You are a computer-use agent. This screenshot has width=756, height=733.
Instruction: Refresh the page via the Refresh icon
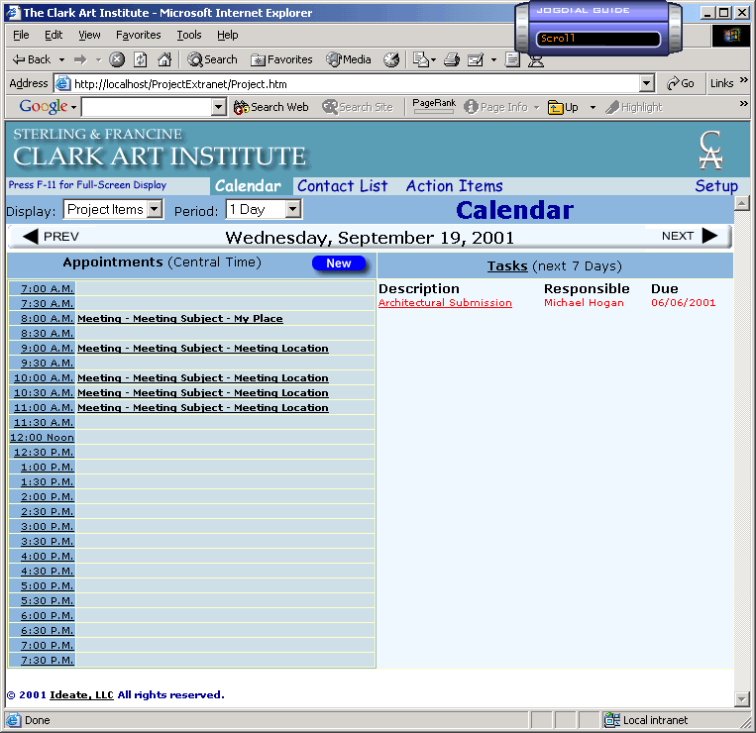141,59
